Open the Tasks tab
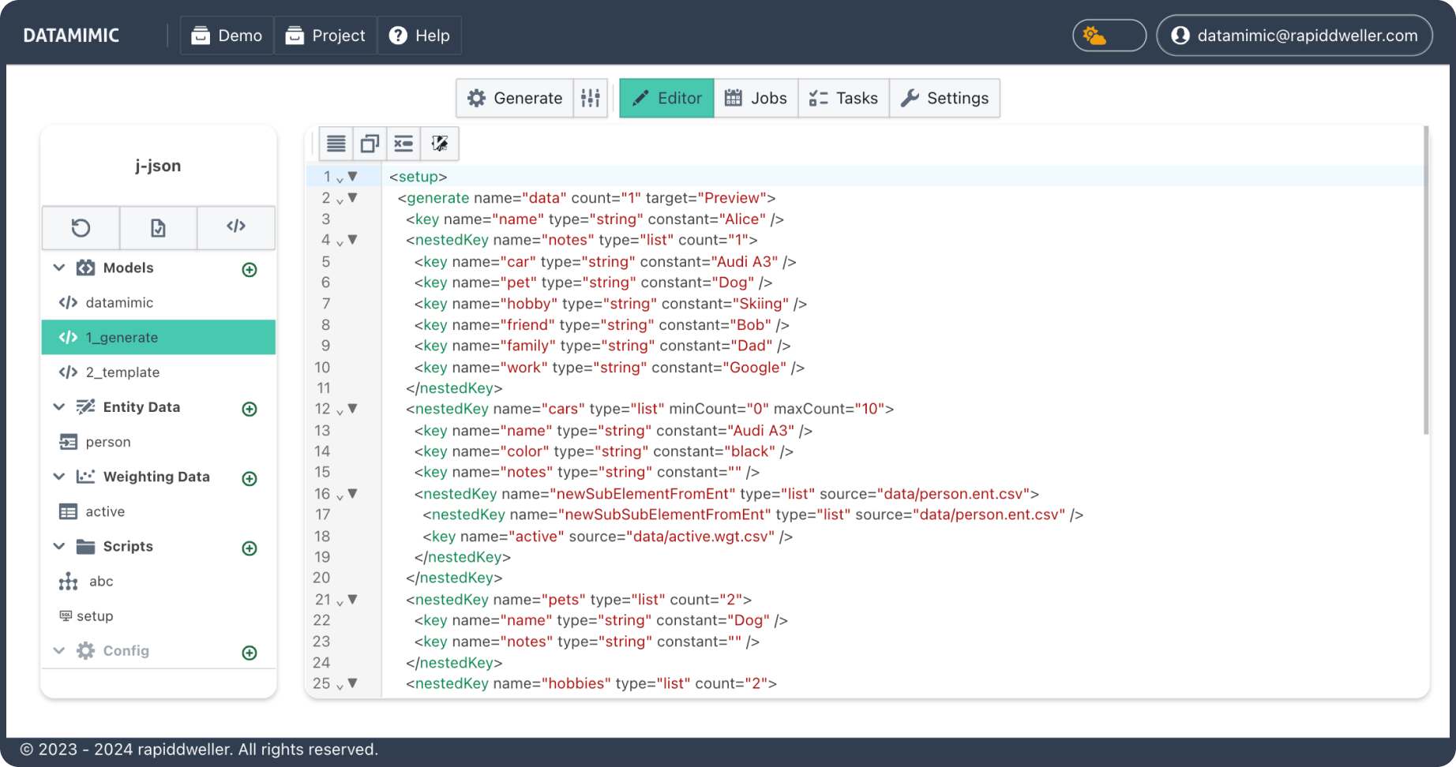Viewport: 1456px width, 767px height. [x=843, y=98]
